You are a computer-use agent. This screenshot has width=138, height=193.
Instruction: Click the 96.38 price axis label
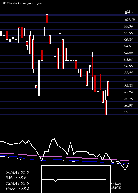tap(129, 40)
